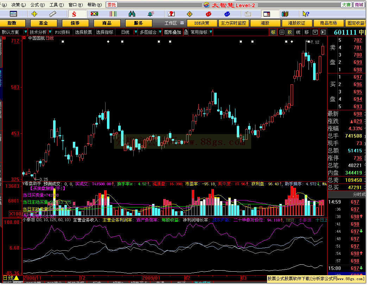Click the stock code 601111 header
Screen dimensions: 368x285
pyautogui.click(x=345, y=32)
